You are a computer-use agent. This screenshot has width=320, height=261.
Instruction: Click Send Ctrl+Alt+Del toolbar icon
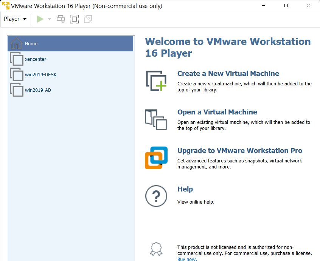61,19
